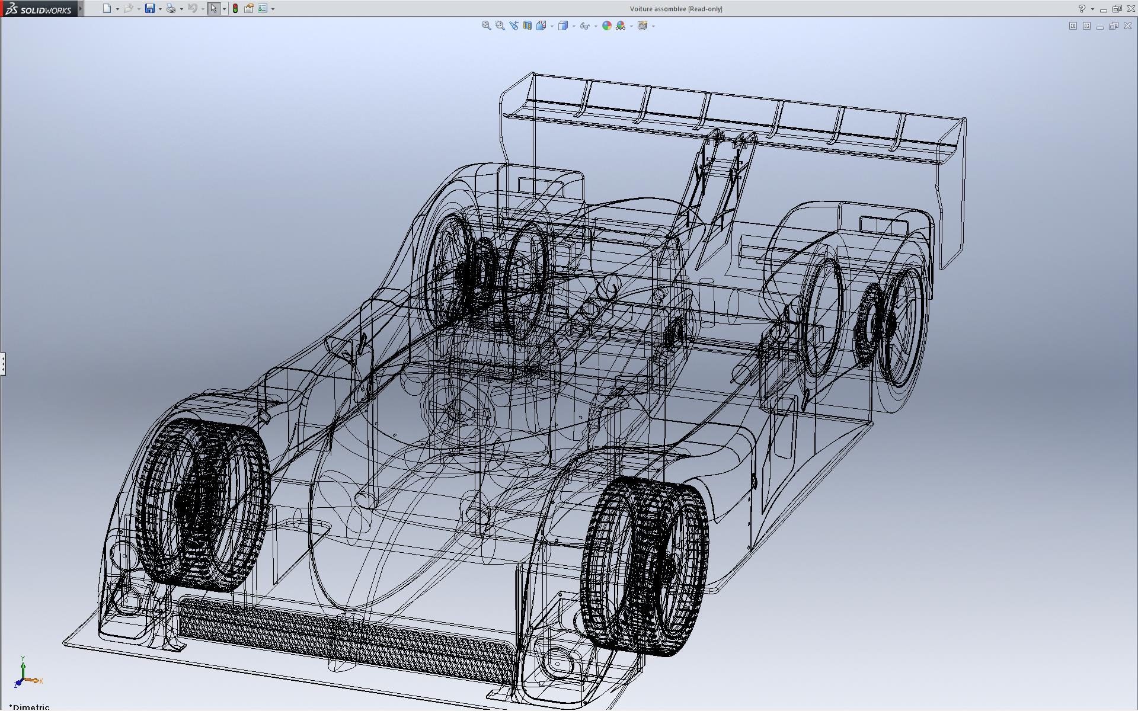This screenshot has height=711, width=1138.
Task: Click the New document icon
Action: [107, 8]
